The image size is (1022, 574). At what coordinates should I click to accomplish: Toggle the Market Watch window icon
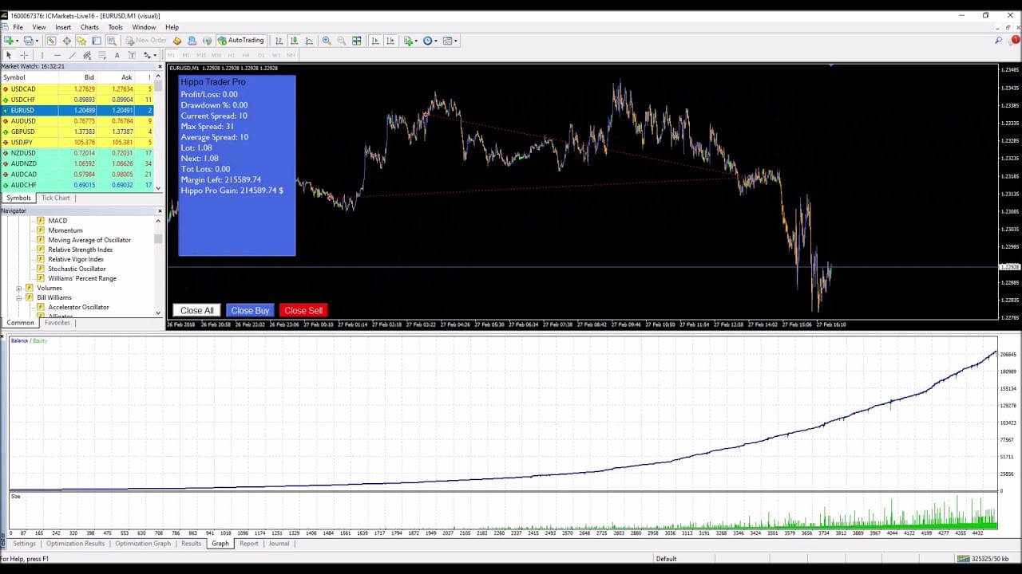tap(51, 41)
